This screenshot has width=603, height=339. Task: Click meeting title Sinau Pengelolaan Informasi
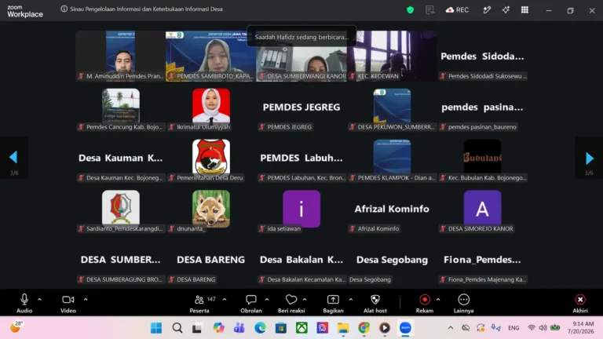[147, 9]
